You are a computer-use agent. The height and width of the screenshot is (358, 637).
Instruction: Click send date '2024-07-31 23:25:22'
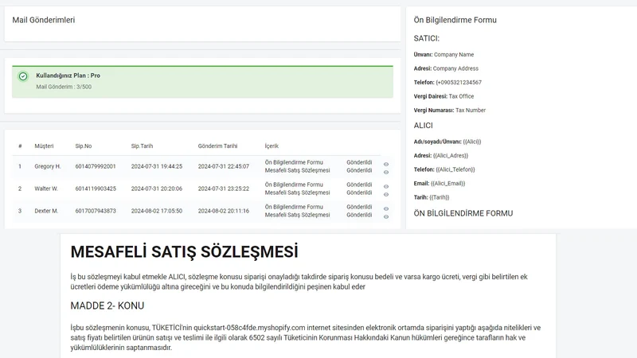pyautogui.click(x=224, y=189)
